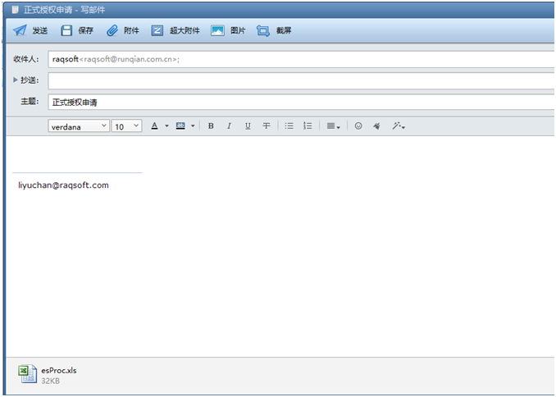This screenshot has height=397, width=556.
Task: Click the text highlight color icon
Action: tap(180, 126)
